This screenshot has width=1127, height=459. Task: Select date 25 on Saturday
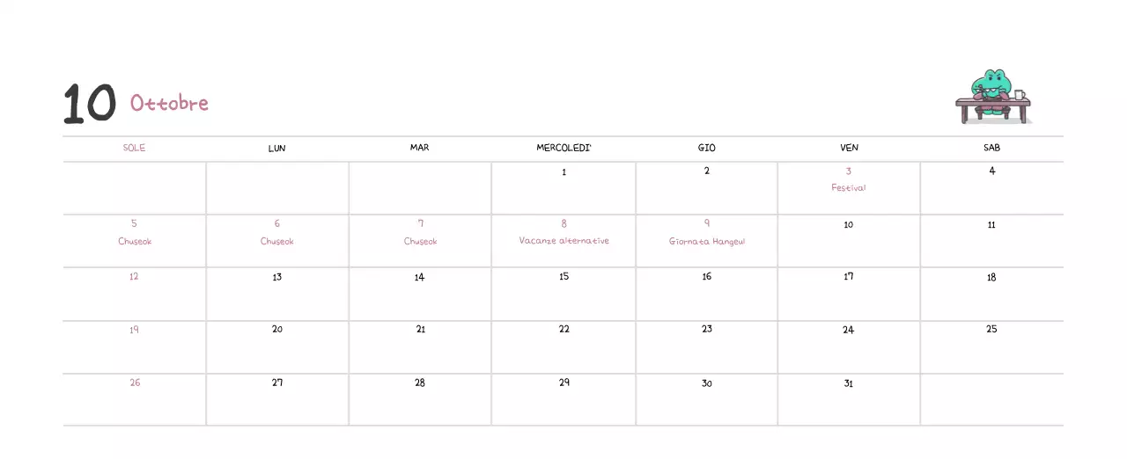pyautogui.click(x=991, y=330)
